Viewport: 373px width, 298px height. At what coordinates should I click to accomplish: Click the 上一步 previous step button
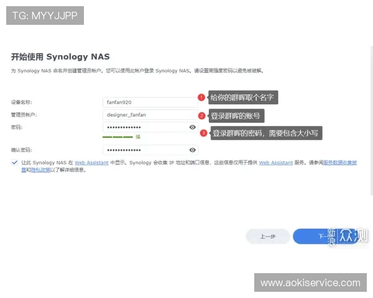(268, 237)
